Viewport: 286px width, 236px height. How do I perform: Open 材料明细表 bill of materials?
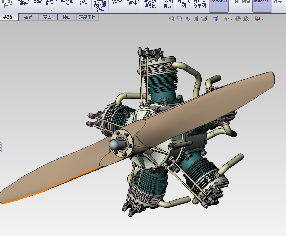pos(167,4)
